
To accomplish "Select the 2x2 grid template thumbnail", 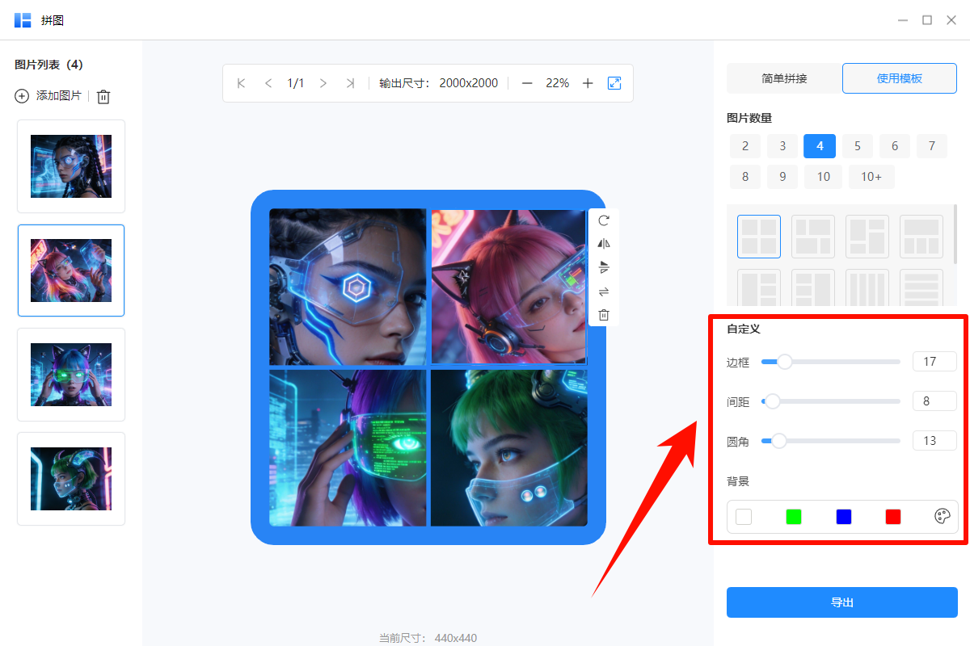I will (x=758, y=236).
